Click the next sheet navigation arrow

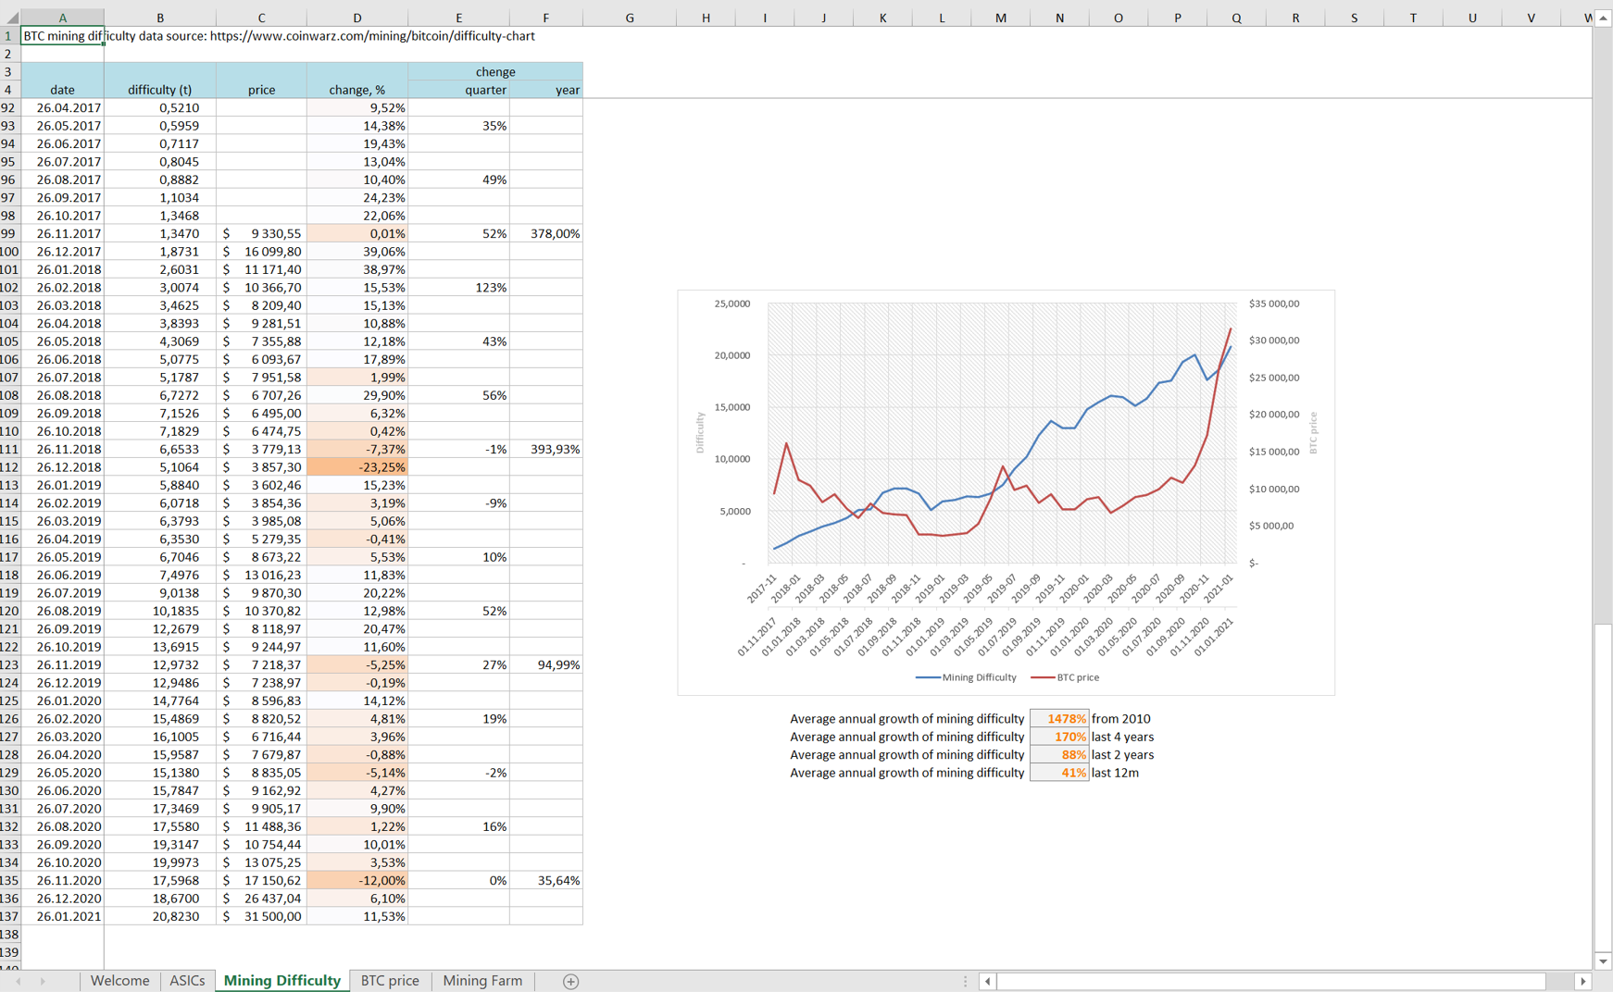(x=43, y=982)
